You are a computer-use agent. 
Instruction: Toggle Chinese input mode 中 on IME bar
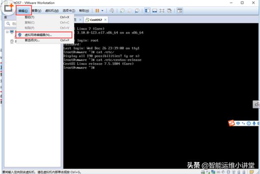tap(238, 123)
